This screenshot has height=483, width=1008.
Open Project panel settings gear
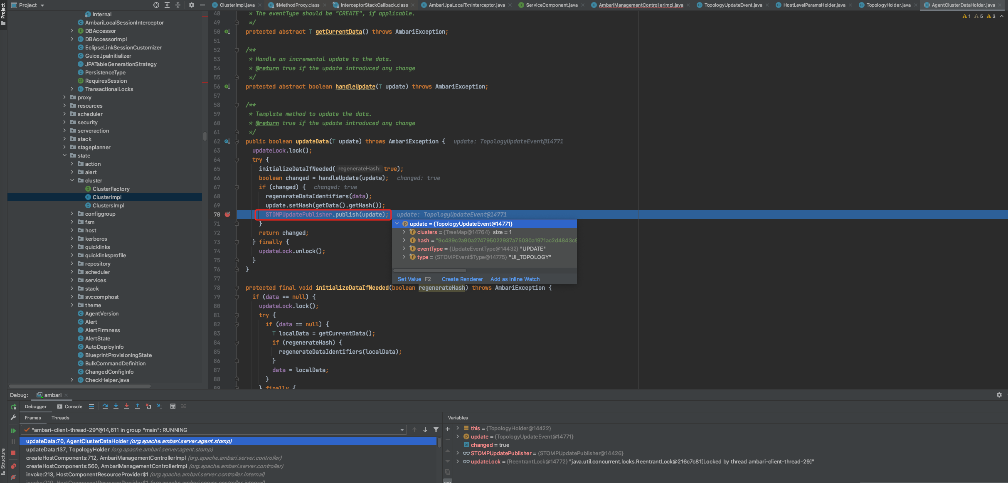(192, 5)
